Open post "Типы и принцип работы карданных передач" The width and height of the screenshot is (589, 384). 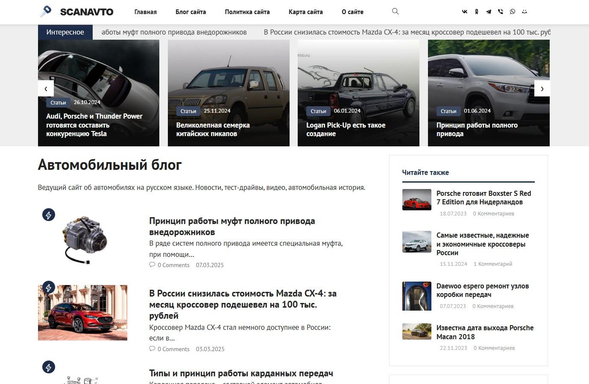click(241, 373)
